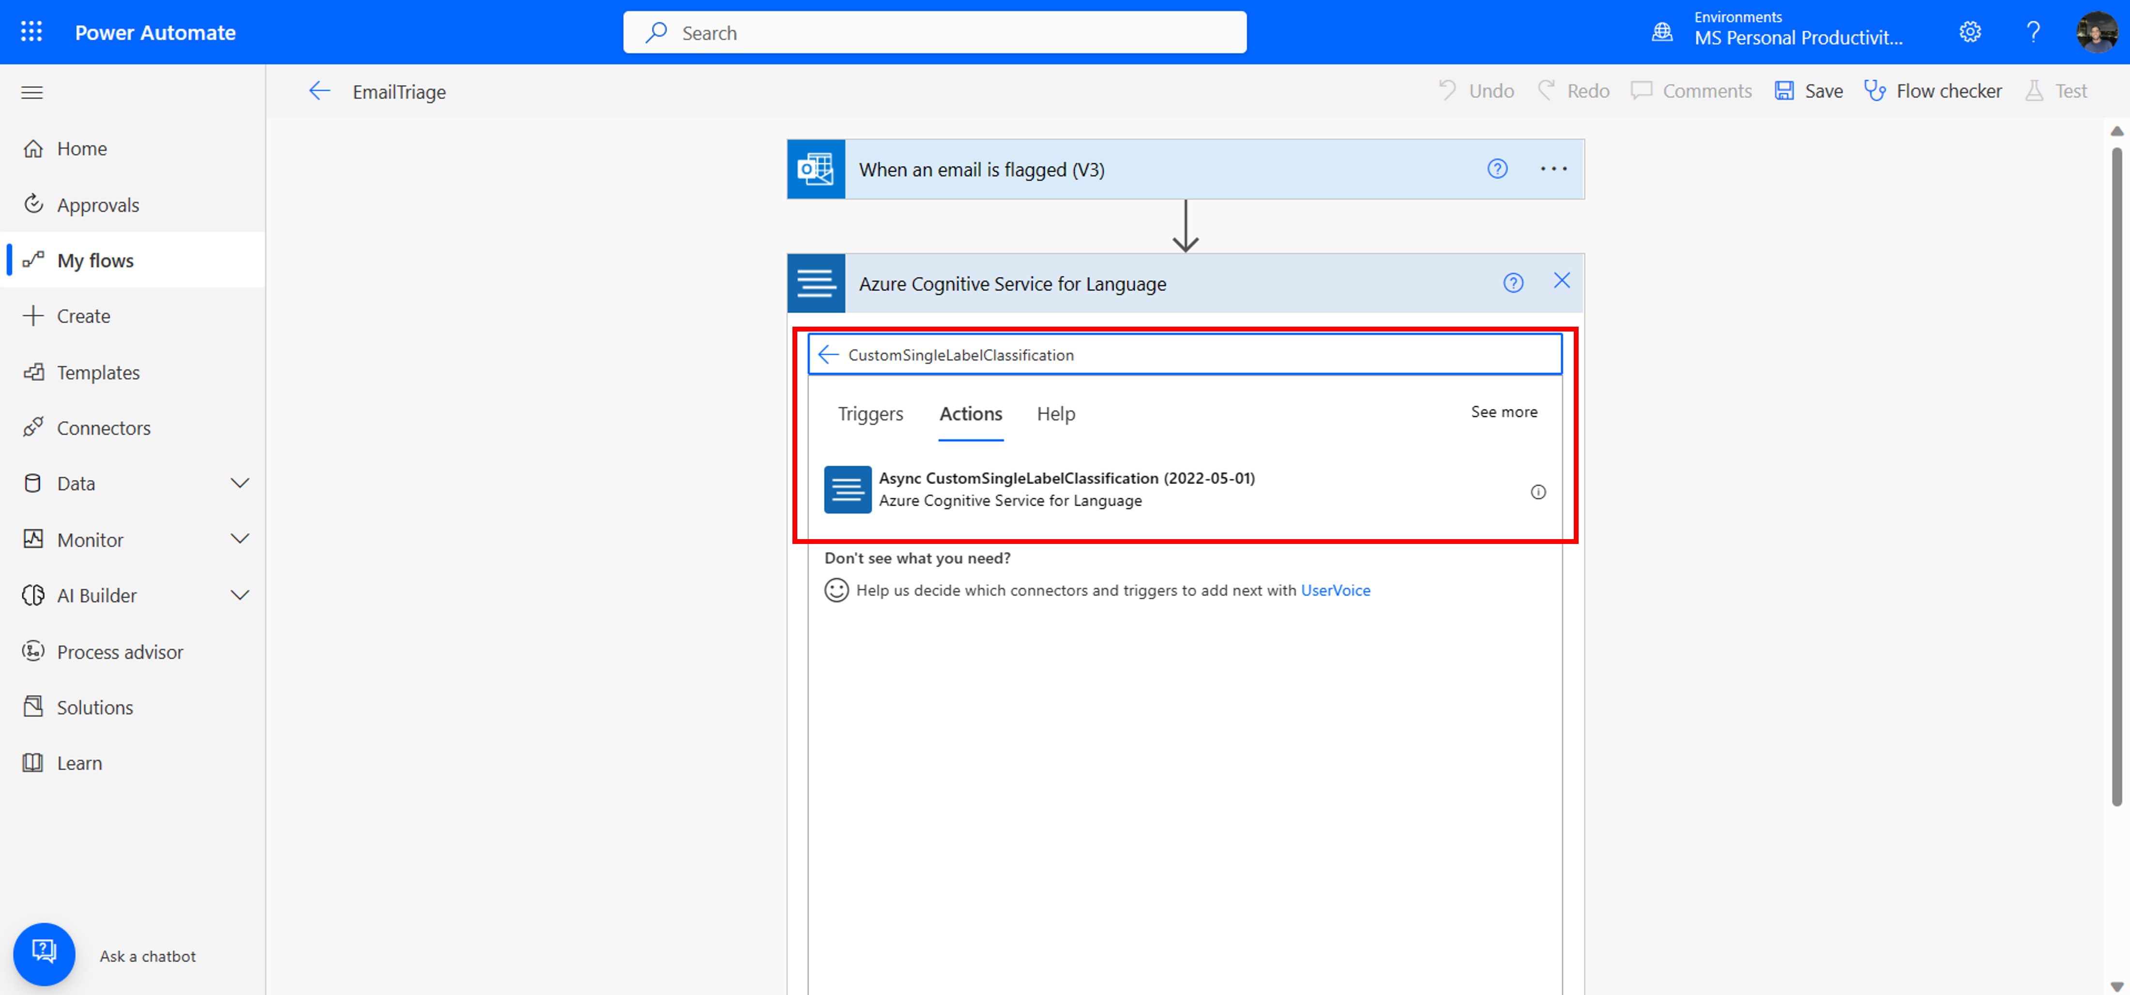Click the Undo button
Viewport: 2130px width, 995px height.
click(1477, 90)
